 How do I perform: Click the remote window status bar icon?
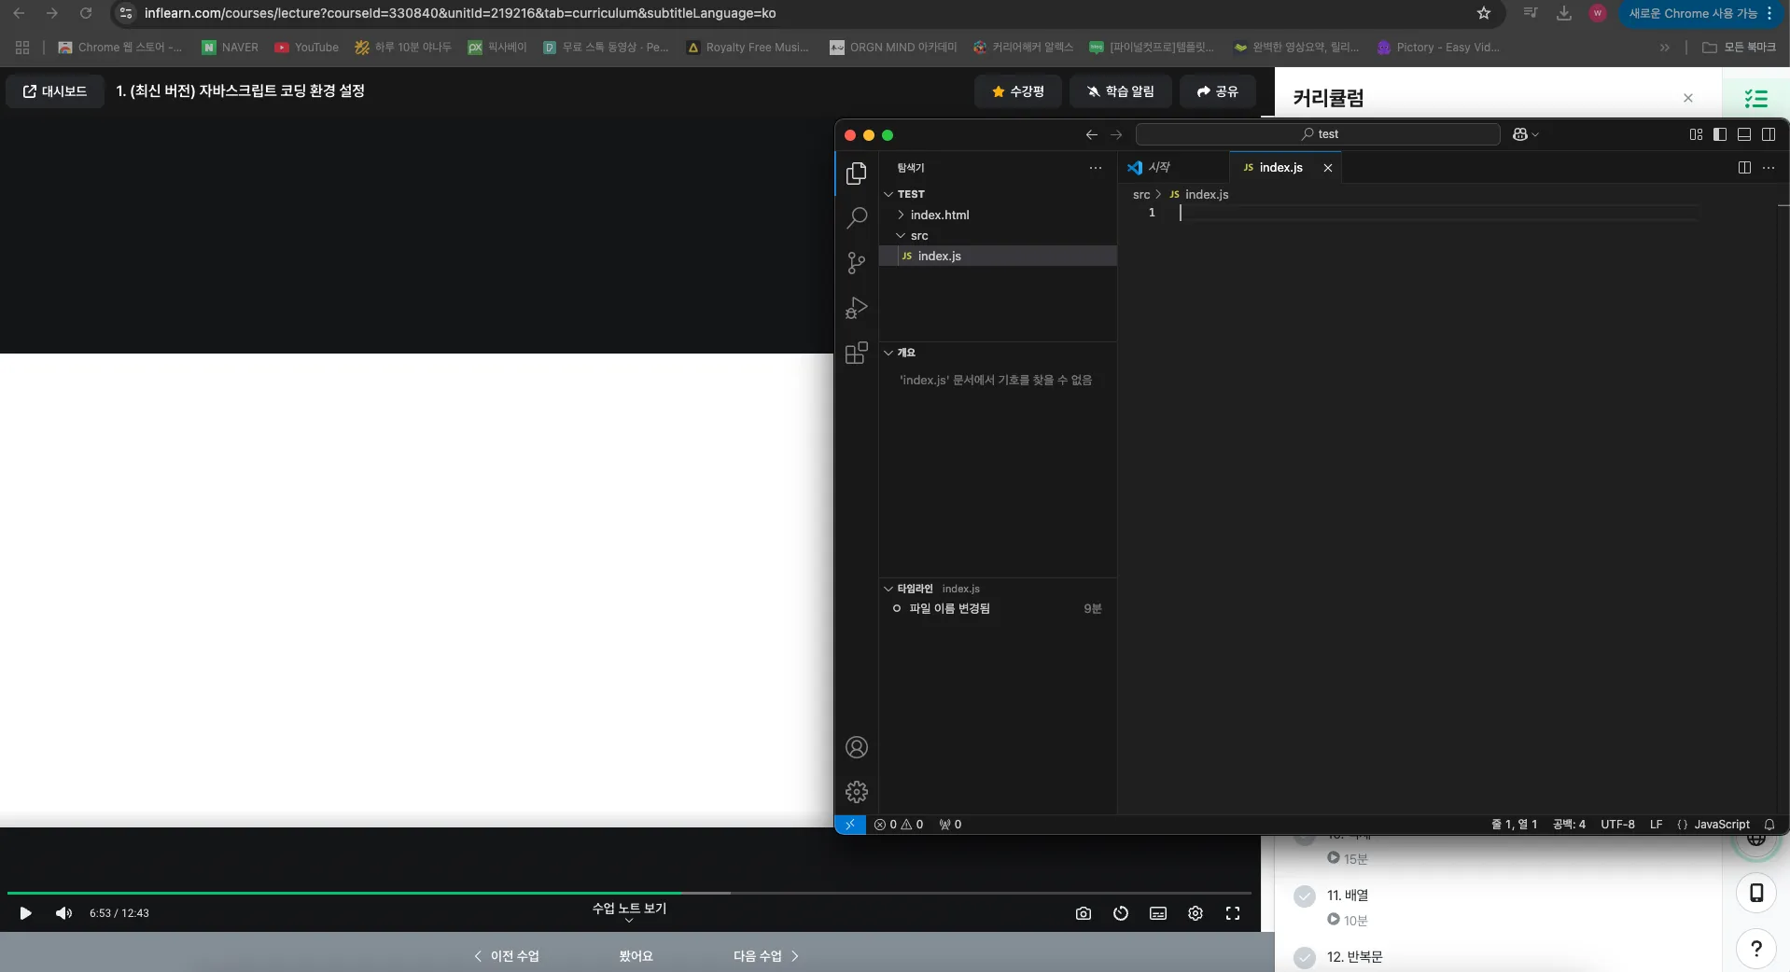pos(849,825)
